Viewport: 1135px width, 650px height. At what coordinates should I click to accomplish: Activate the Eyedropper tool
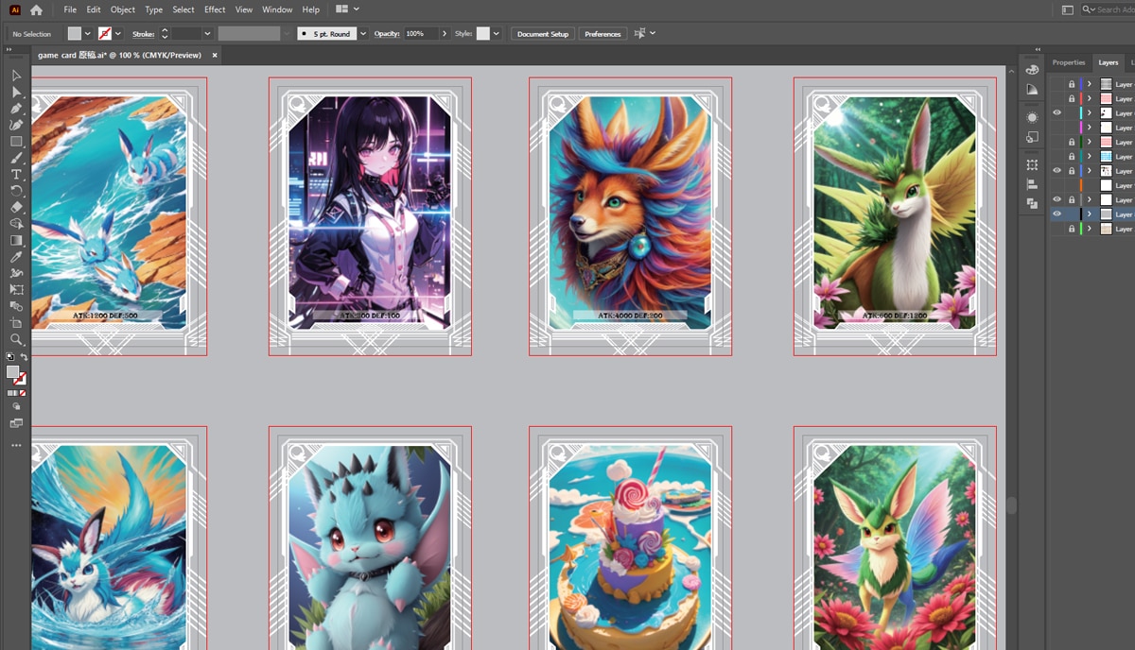coord(16,257)
